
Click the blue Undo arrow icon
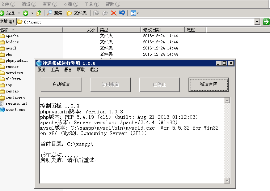click(x=122, y=13)
